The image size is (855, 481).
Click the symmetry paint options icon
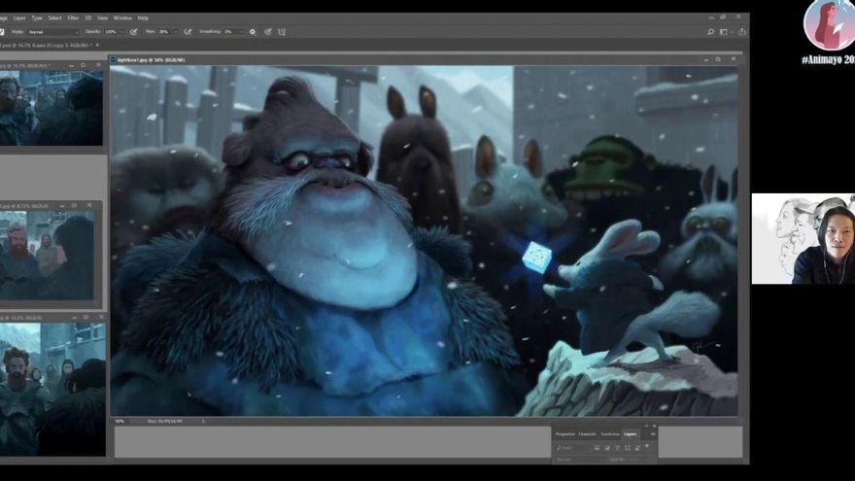(x=282, y=32)
